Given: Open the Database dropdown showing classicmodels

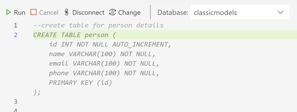Looking at the screenshot, I should 240,12.
